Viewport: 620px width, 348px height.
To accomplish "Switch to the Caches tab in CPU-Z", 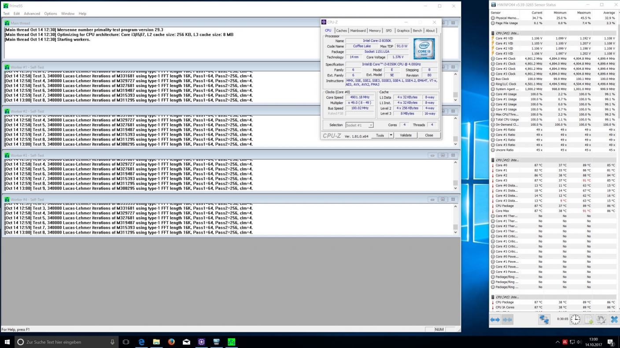I will (x=342, y=31).
